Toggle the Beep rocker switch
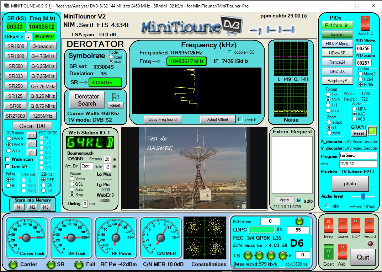This screenshot has width=382, height=272. click(328, 226)
